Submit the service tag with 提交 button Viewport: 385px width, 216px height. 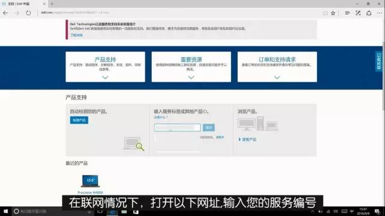(x=209, y=127)
